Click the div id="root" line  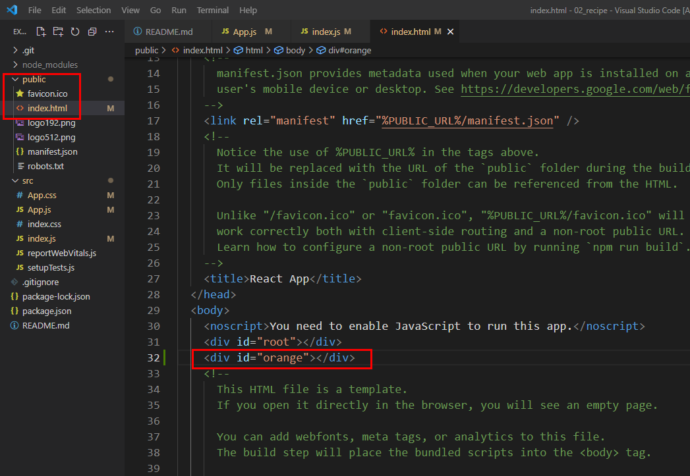click(273, 342)
